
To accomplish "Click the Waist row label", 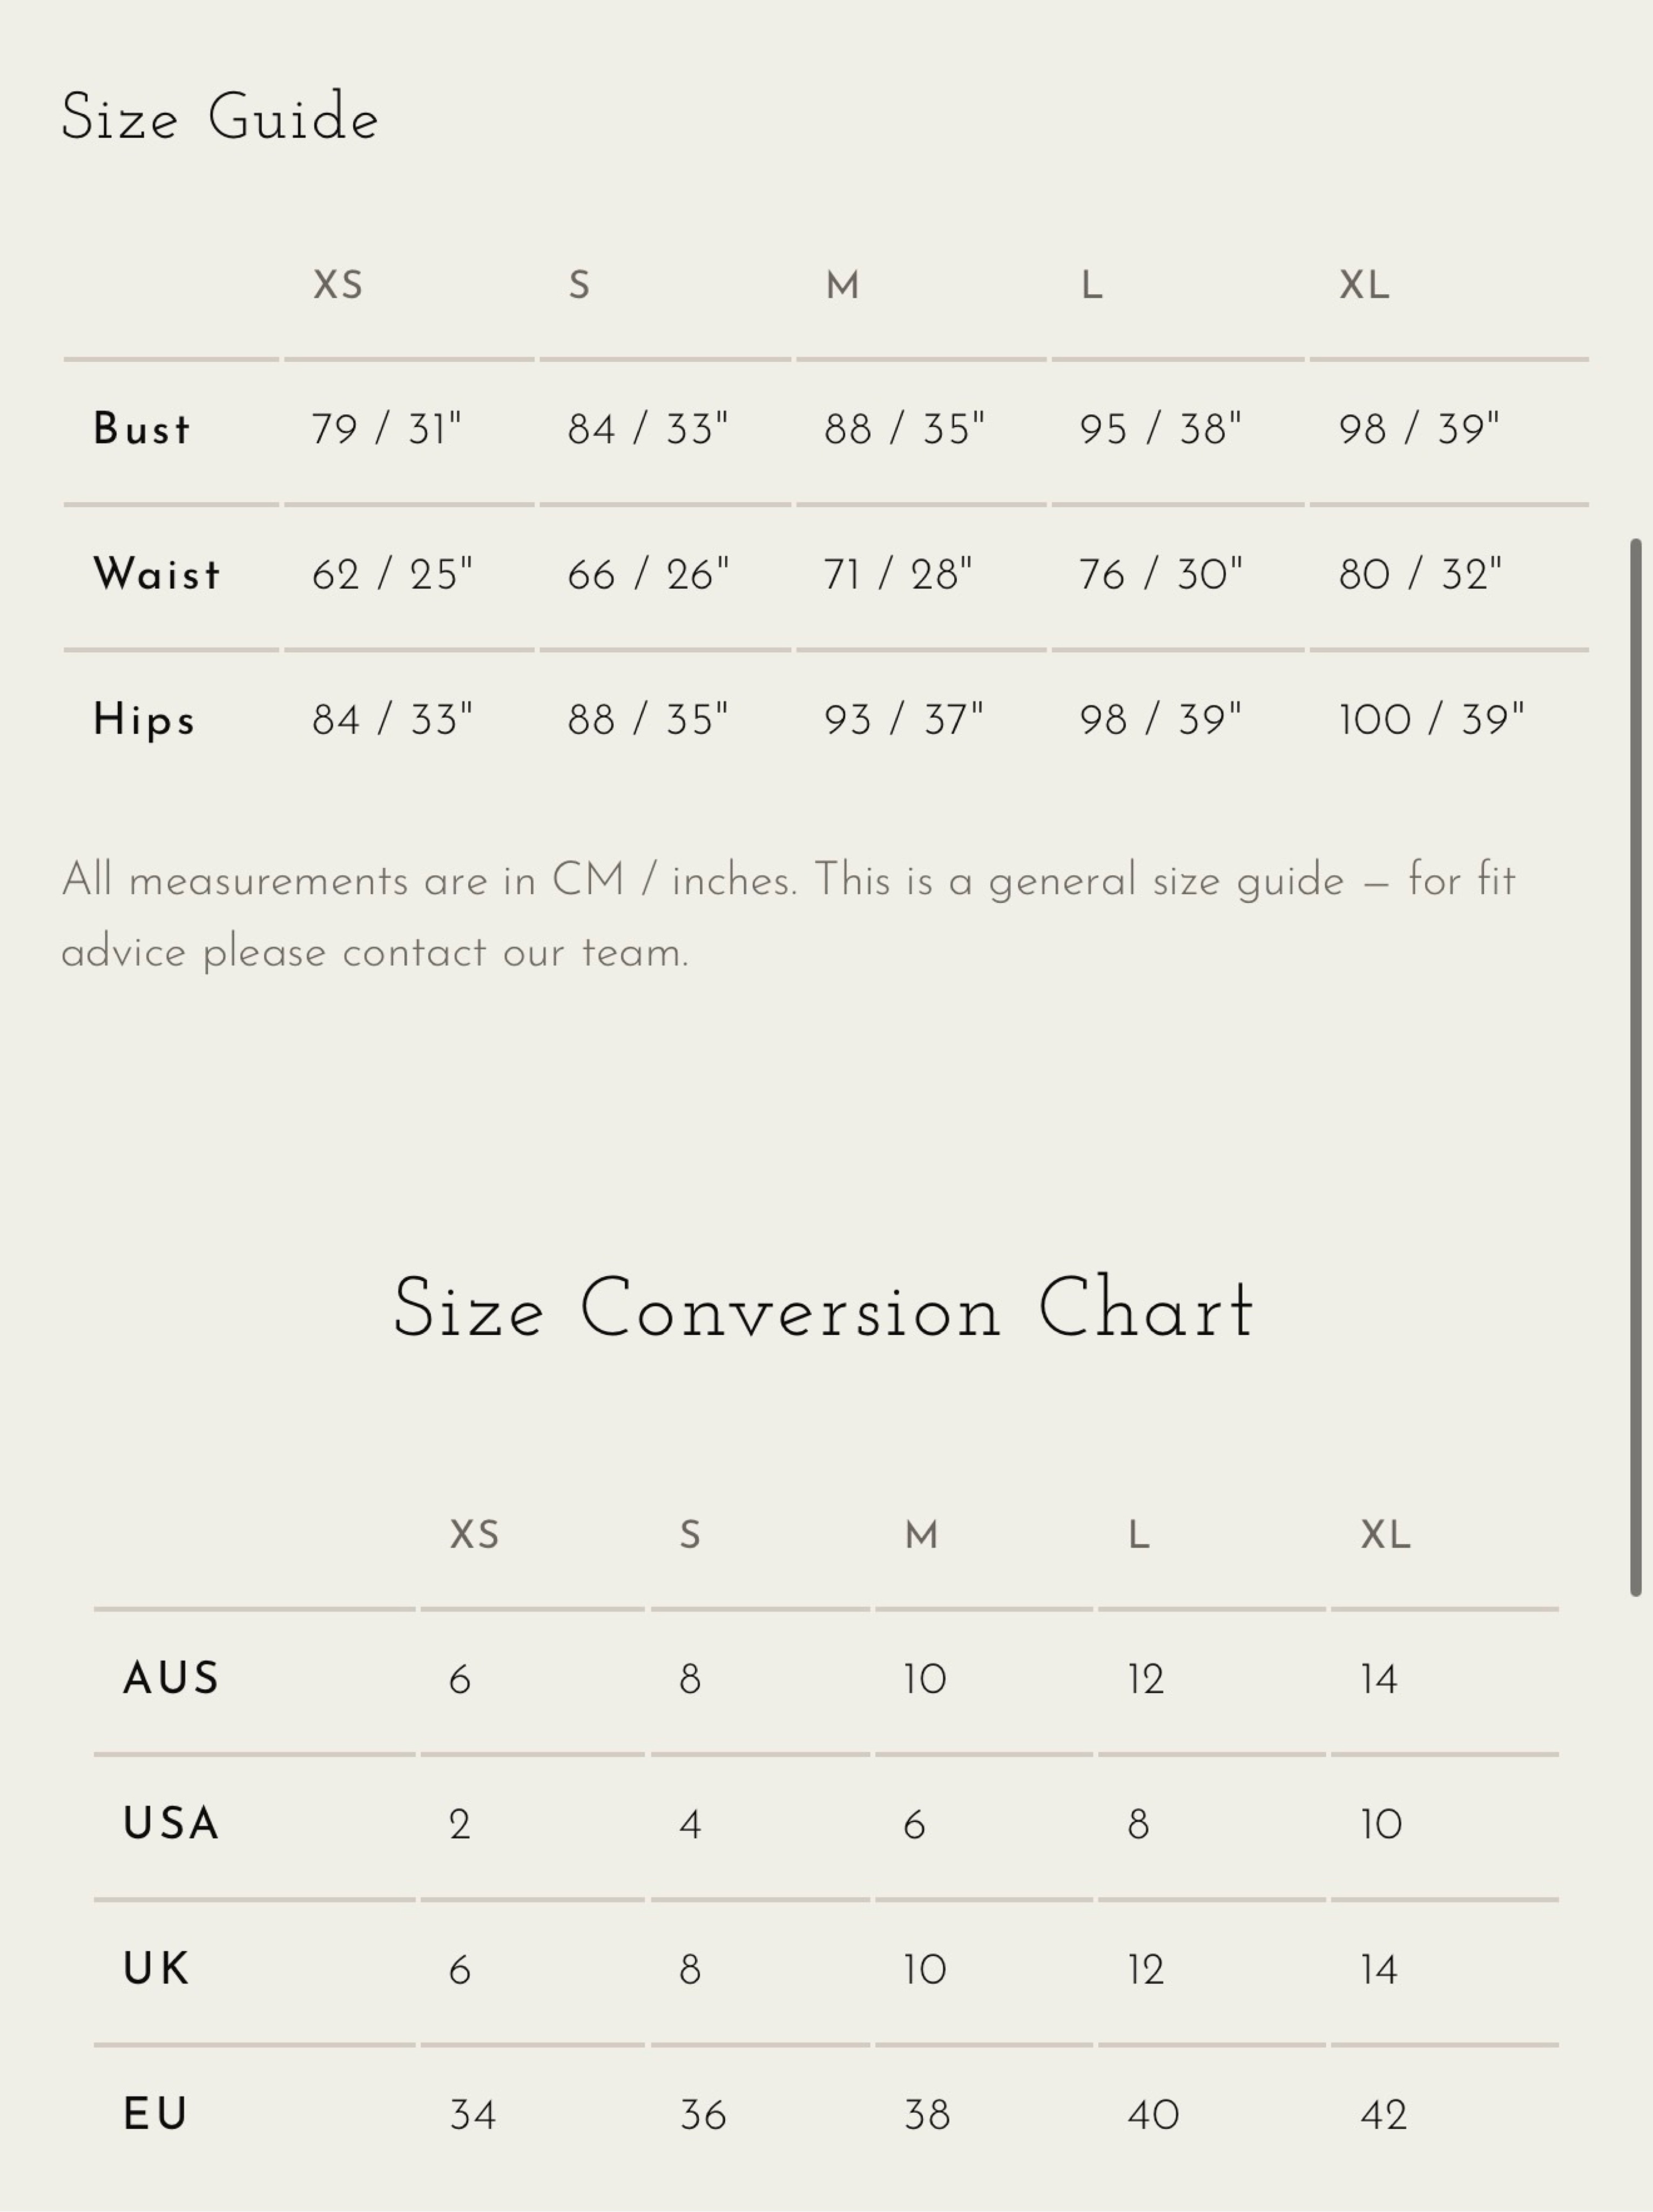I will click(156, 574).
